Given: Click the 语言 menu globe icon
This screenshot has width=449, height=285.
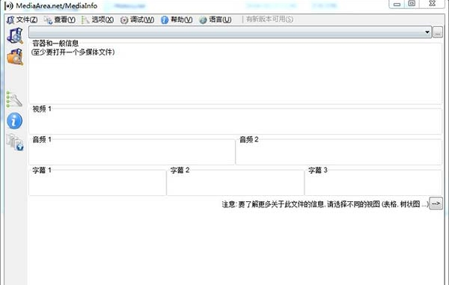Looking at the screenshot, I should coord(203,20).
